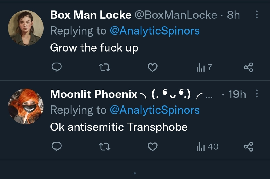
Task: Click the @BoxManLocke username handle
Action: click(x=176, y=15)
